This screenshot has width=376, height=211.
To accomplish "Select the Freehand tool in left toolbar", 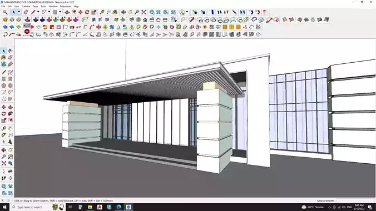I will (x=10, y=72).
